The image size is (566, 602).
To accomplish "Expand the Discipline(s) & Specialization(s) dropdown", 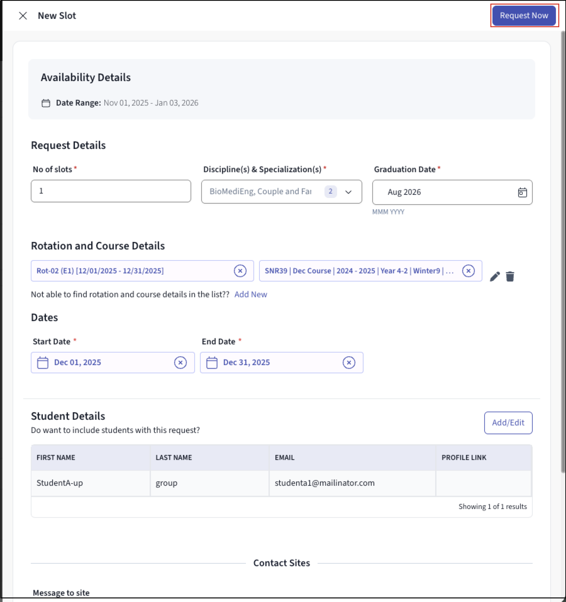I will (348, 192).
